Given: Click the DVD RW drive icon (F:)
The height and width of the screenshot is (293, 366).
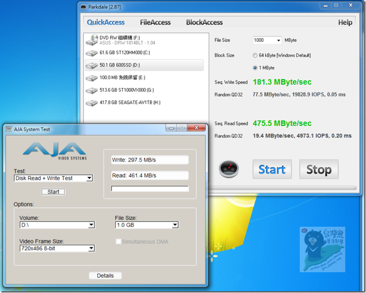Looking at the screenshot, I should 92,40.
